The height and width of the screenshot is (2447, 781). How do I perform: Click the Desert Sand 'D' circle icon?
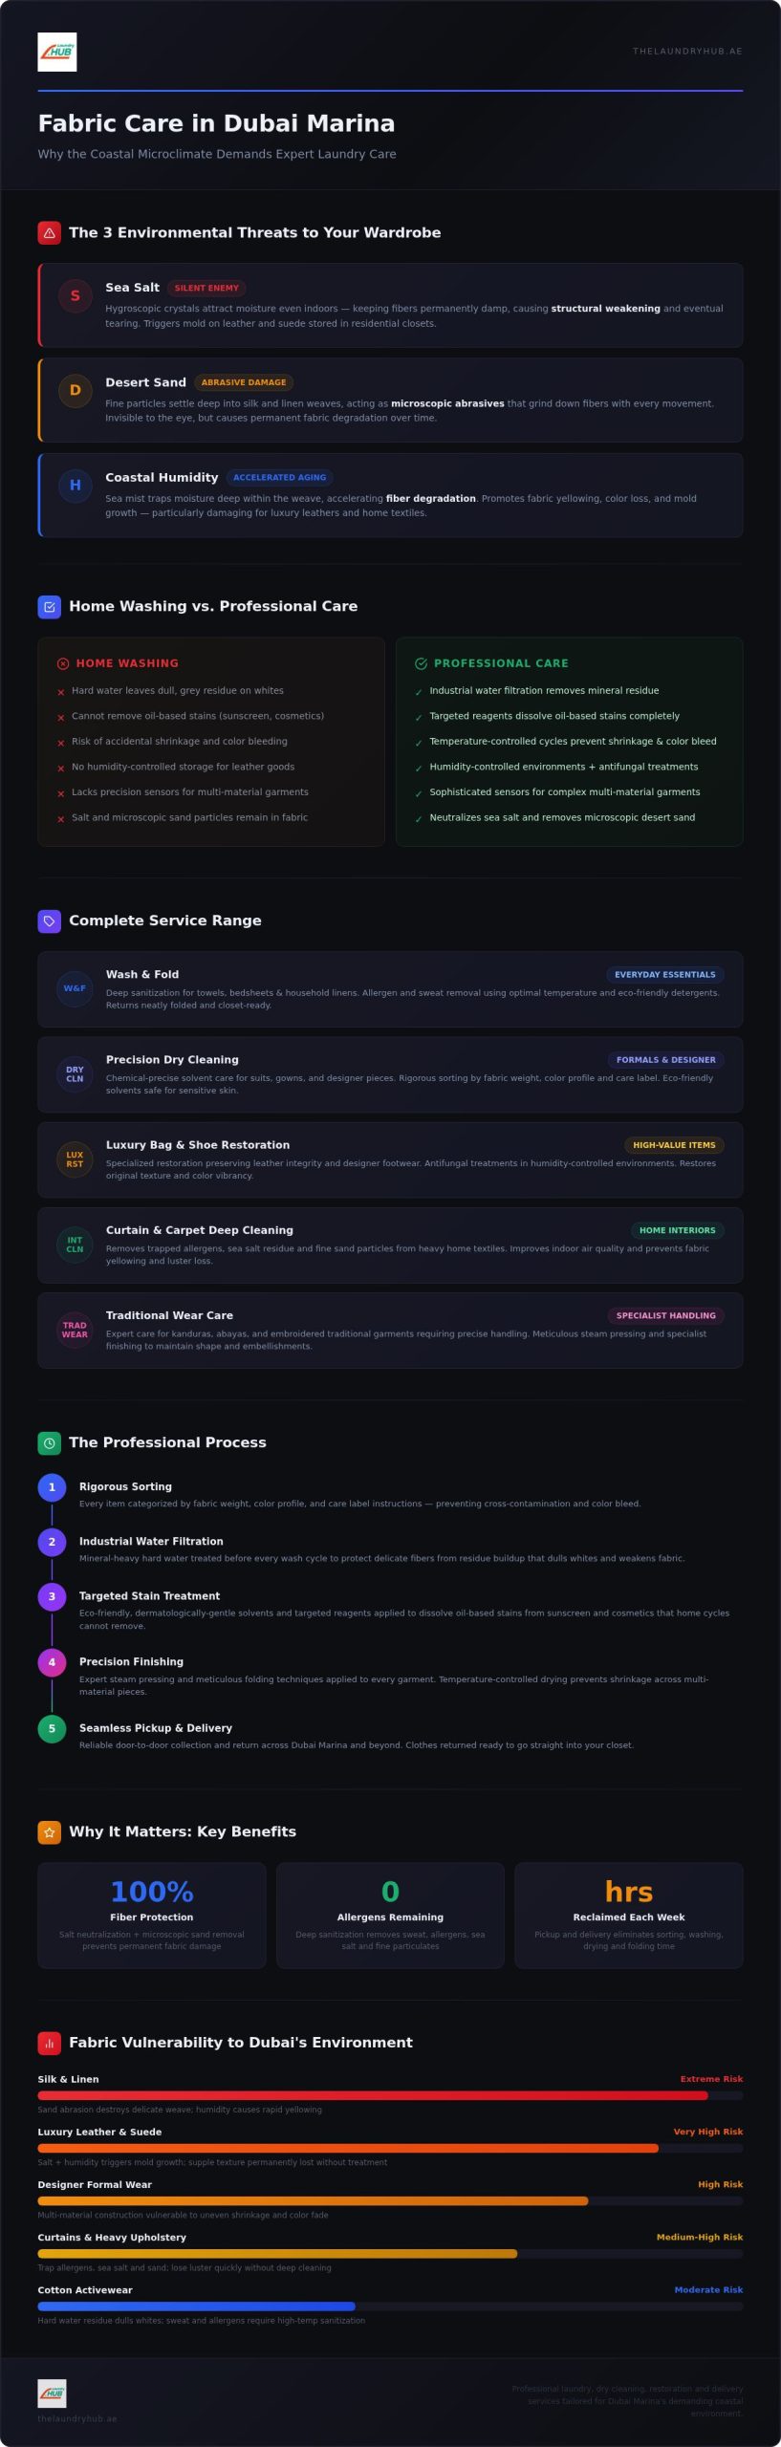coord(76,391)
